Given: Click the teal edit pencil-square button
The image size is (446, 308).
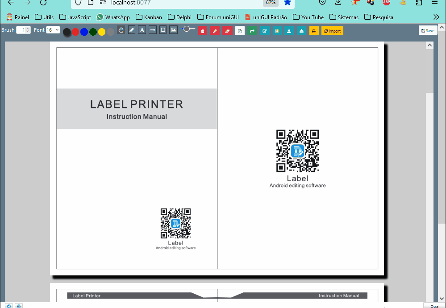Looking at the screenshot, I should 265,31.
